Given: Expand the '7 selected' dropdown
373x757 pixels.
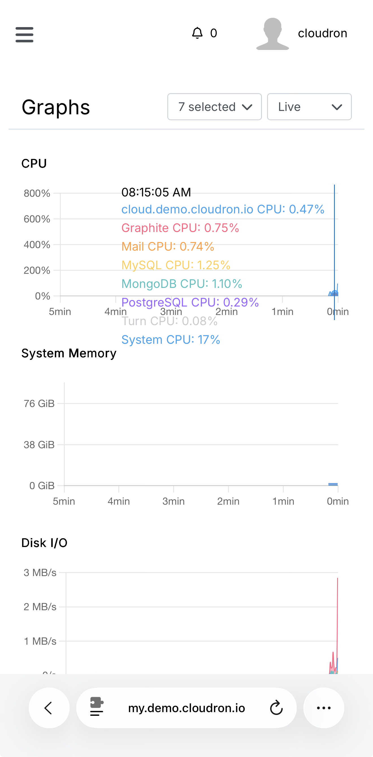Looking at the screenshot, I should [x=214, y=107].
